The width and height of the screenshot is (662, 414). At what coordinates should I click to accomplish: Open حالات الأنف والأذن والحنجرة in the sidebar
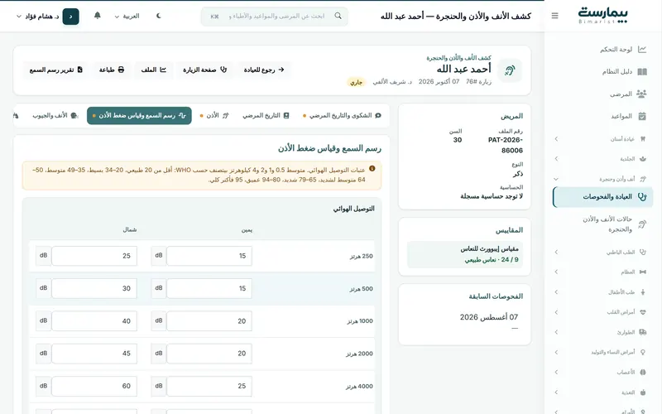[602, 224]
